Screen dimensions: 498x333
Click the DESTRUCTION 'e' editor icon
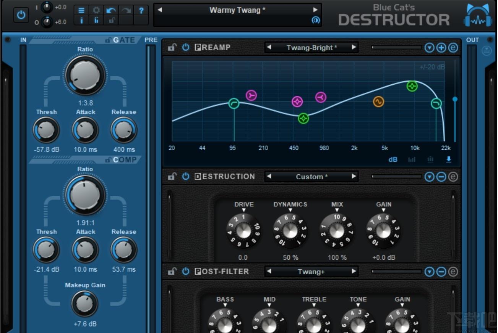coord(453,177)
